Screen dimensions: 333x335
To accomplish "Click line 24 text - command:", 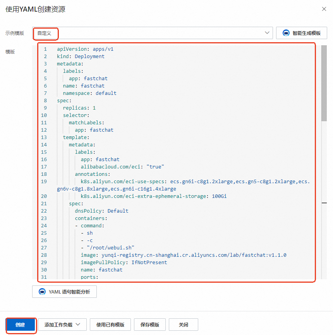I will point(89,226).
